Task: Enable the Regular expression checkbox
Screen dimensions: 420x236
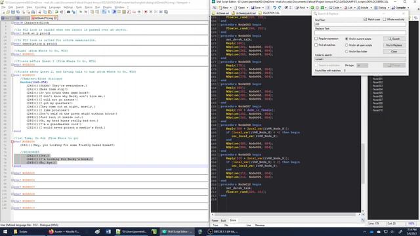Action: click(x=316, y=39)
